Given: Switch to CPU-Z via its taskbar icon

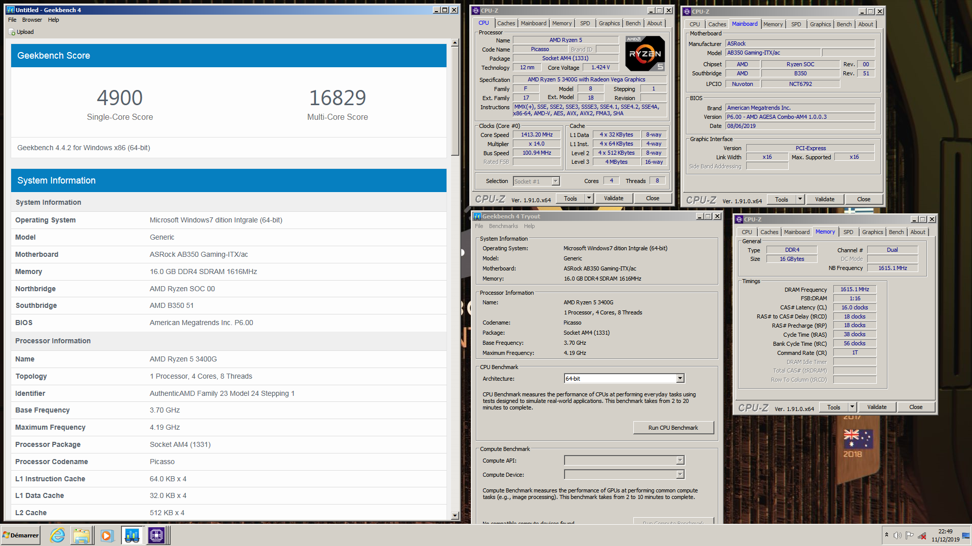Looking at the screenshot, I should coord(156,535).
